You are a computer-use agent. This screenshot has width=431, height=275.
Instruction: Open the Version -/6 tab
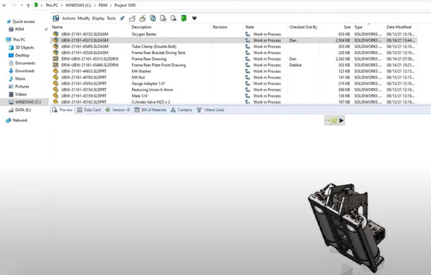(118, 110)
